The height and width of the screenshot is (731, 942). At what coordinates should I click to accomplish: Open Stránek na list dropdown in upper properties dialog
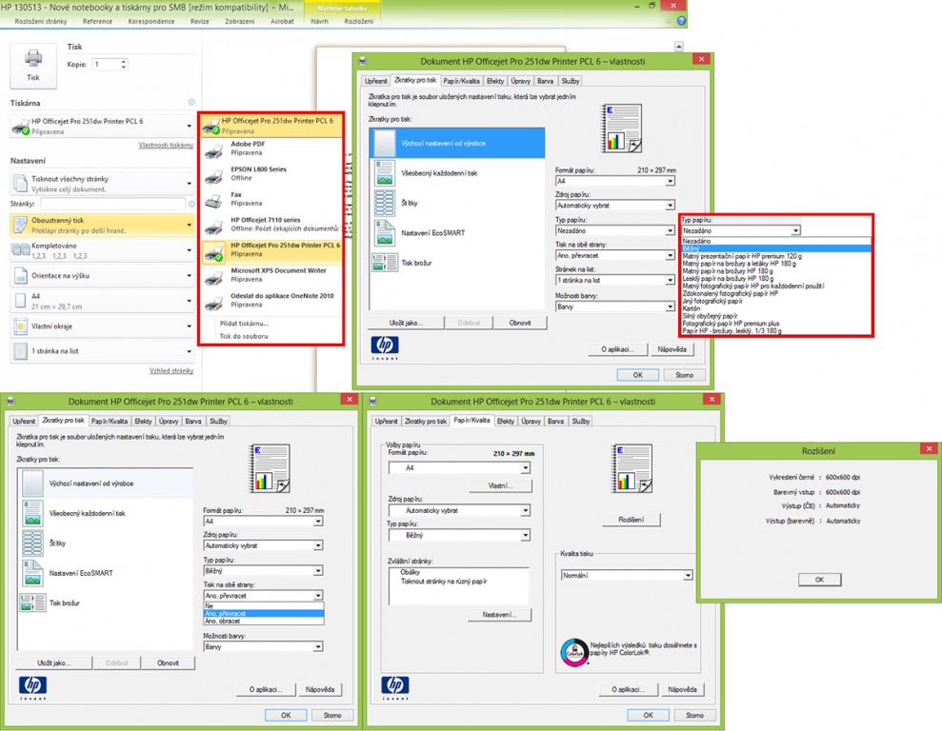615,280
